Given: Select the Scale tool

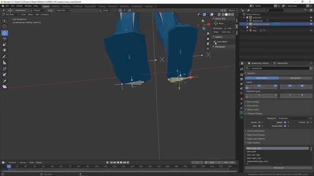Looking at the screenshot, I should pyautogui.click(x=4, y=44).
